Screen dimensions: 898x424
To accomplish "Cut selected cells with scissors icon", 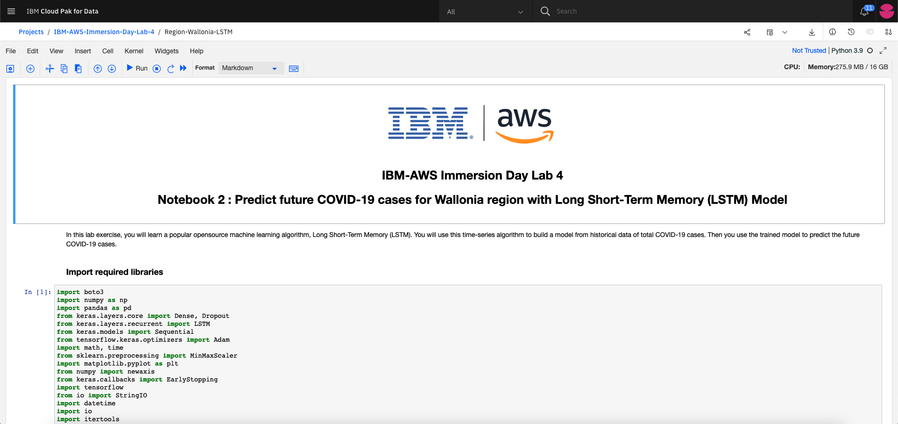I will click(50, 69).
